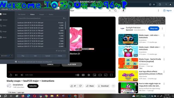Open Windows search from the taskbar
The image size is (174, 98).
[x=5, y=96]
